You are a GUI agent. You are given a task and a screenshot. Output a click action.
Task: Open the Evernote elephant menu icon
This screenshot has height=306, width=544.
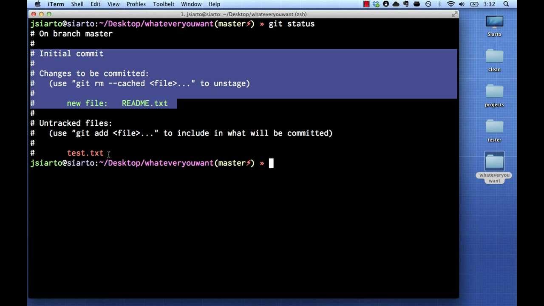coord(406,4)
